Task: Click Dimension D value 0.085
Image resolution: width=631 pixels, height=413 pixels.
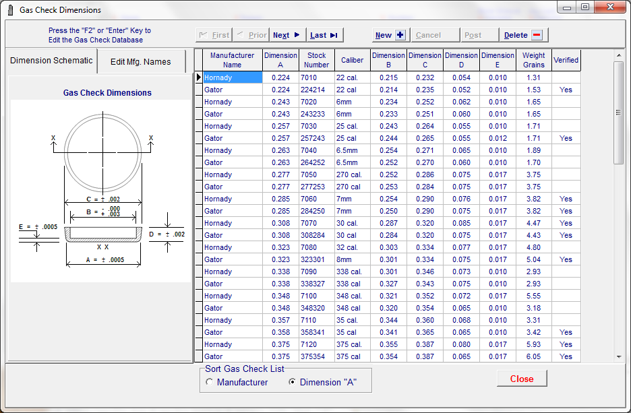Action: tap(461, 223)
